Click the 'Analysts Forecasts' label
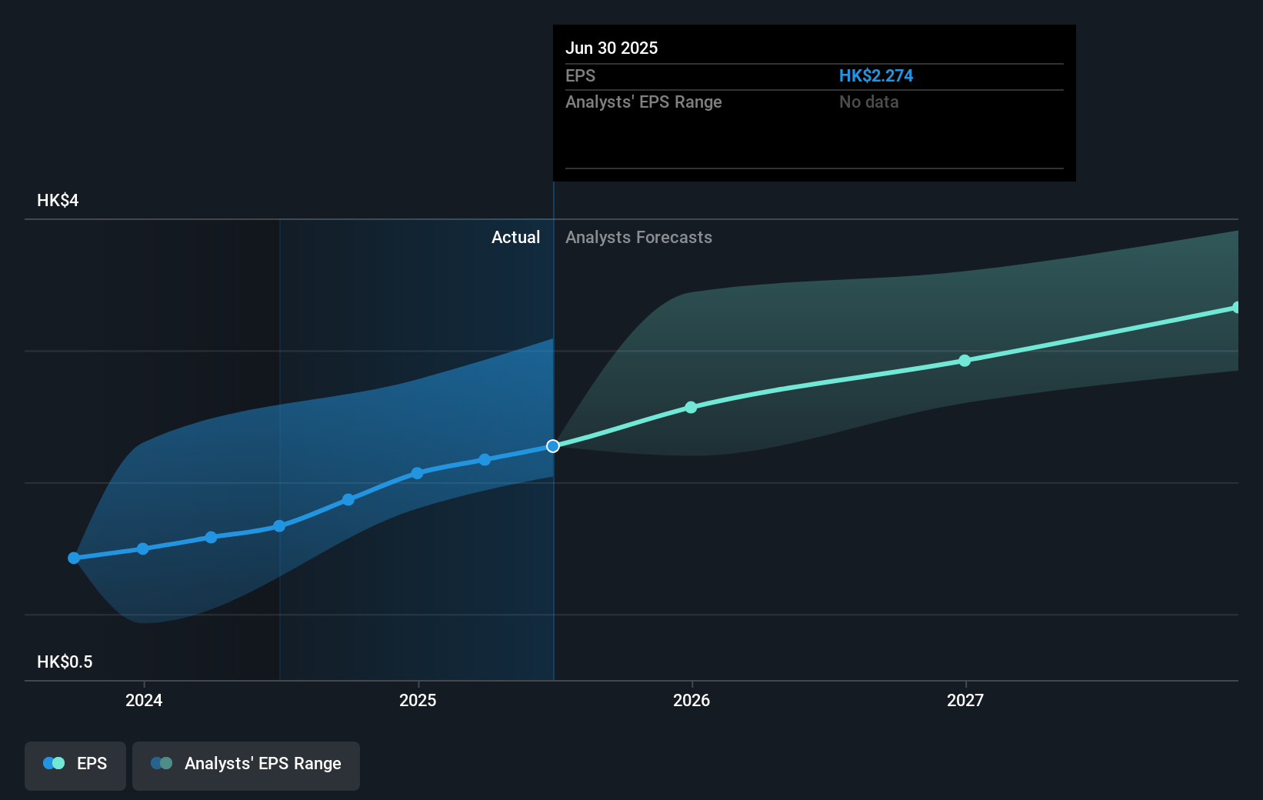The image size is (1263, 800). 638,237
